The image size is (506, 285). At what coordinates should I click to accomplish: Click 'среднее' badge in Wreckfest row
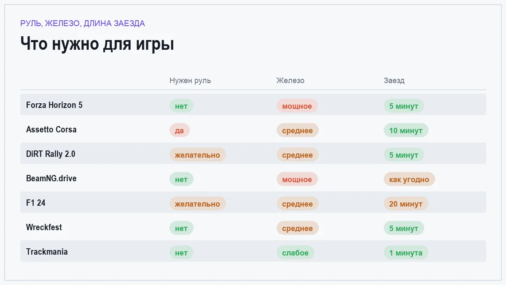[298, 228]
